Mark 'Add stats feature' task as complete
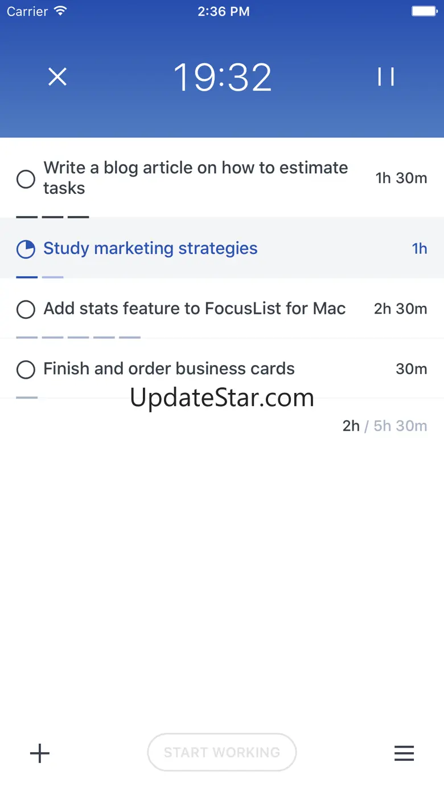 (x=26, y=310)
